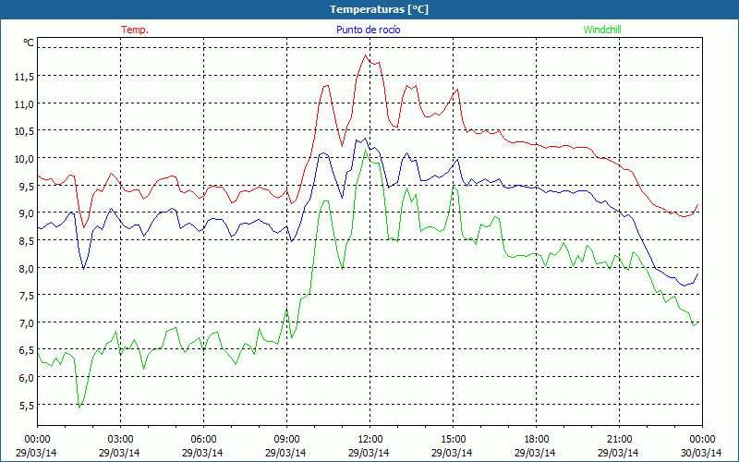This screenshot has width=739, height=462.
Task: Click the 18:00 29/03/14 time label
Action: click(536, 446)
